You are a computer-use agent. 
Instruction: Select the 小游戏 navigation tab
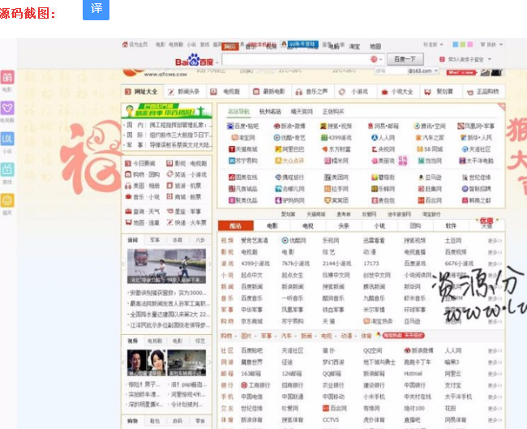tap(354, 92)
